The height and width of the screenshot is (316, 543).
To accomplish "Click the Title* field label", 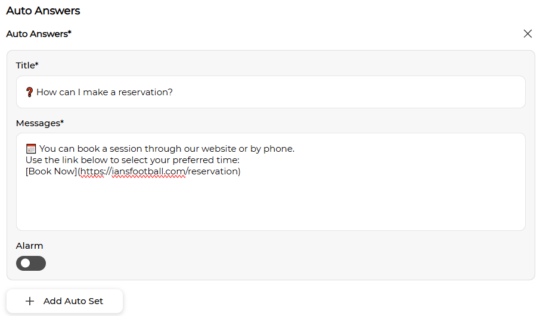I will (x=27, y=65).
